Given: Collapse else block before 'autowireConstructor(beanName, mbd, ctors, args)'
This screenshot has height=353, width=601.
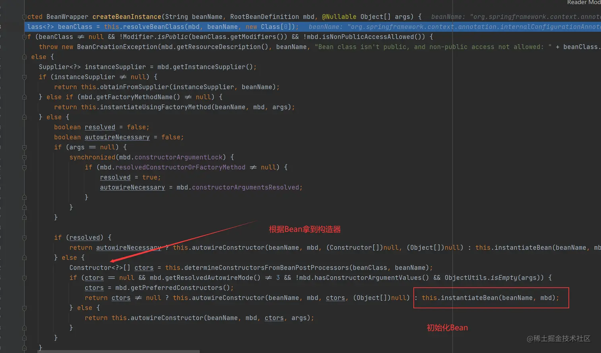Looking at the screenshot, I should click(24, 308).
